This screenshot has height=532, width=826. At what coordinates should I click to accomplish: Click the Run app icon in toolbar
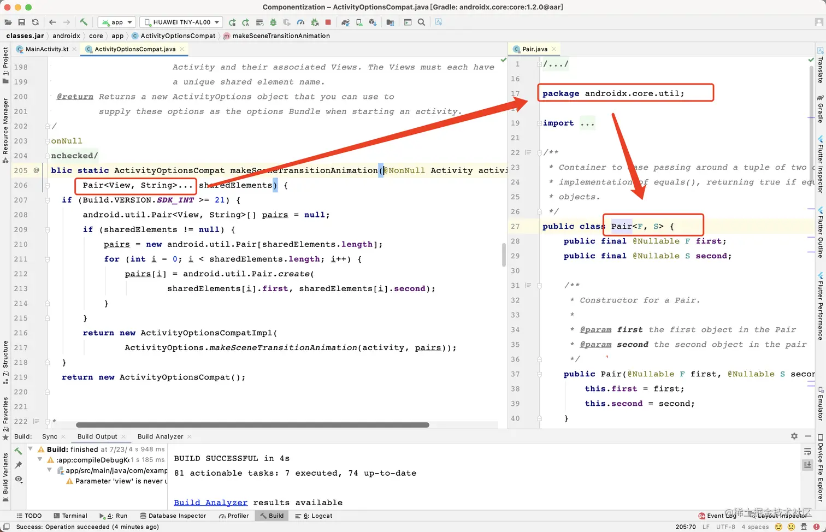point(232,22)
